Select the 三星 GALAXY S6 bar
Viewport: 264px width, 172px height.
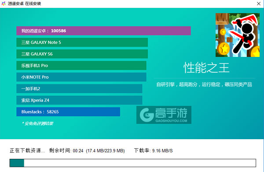click(82, 54)
